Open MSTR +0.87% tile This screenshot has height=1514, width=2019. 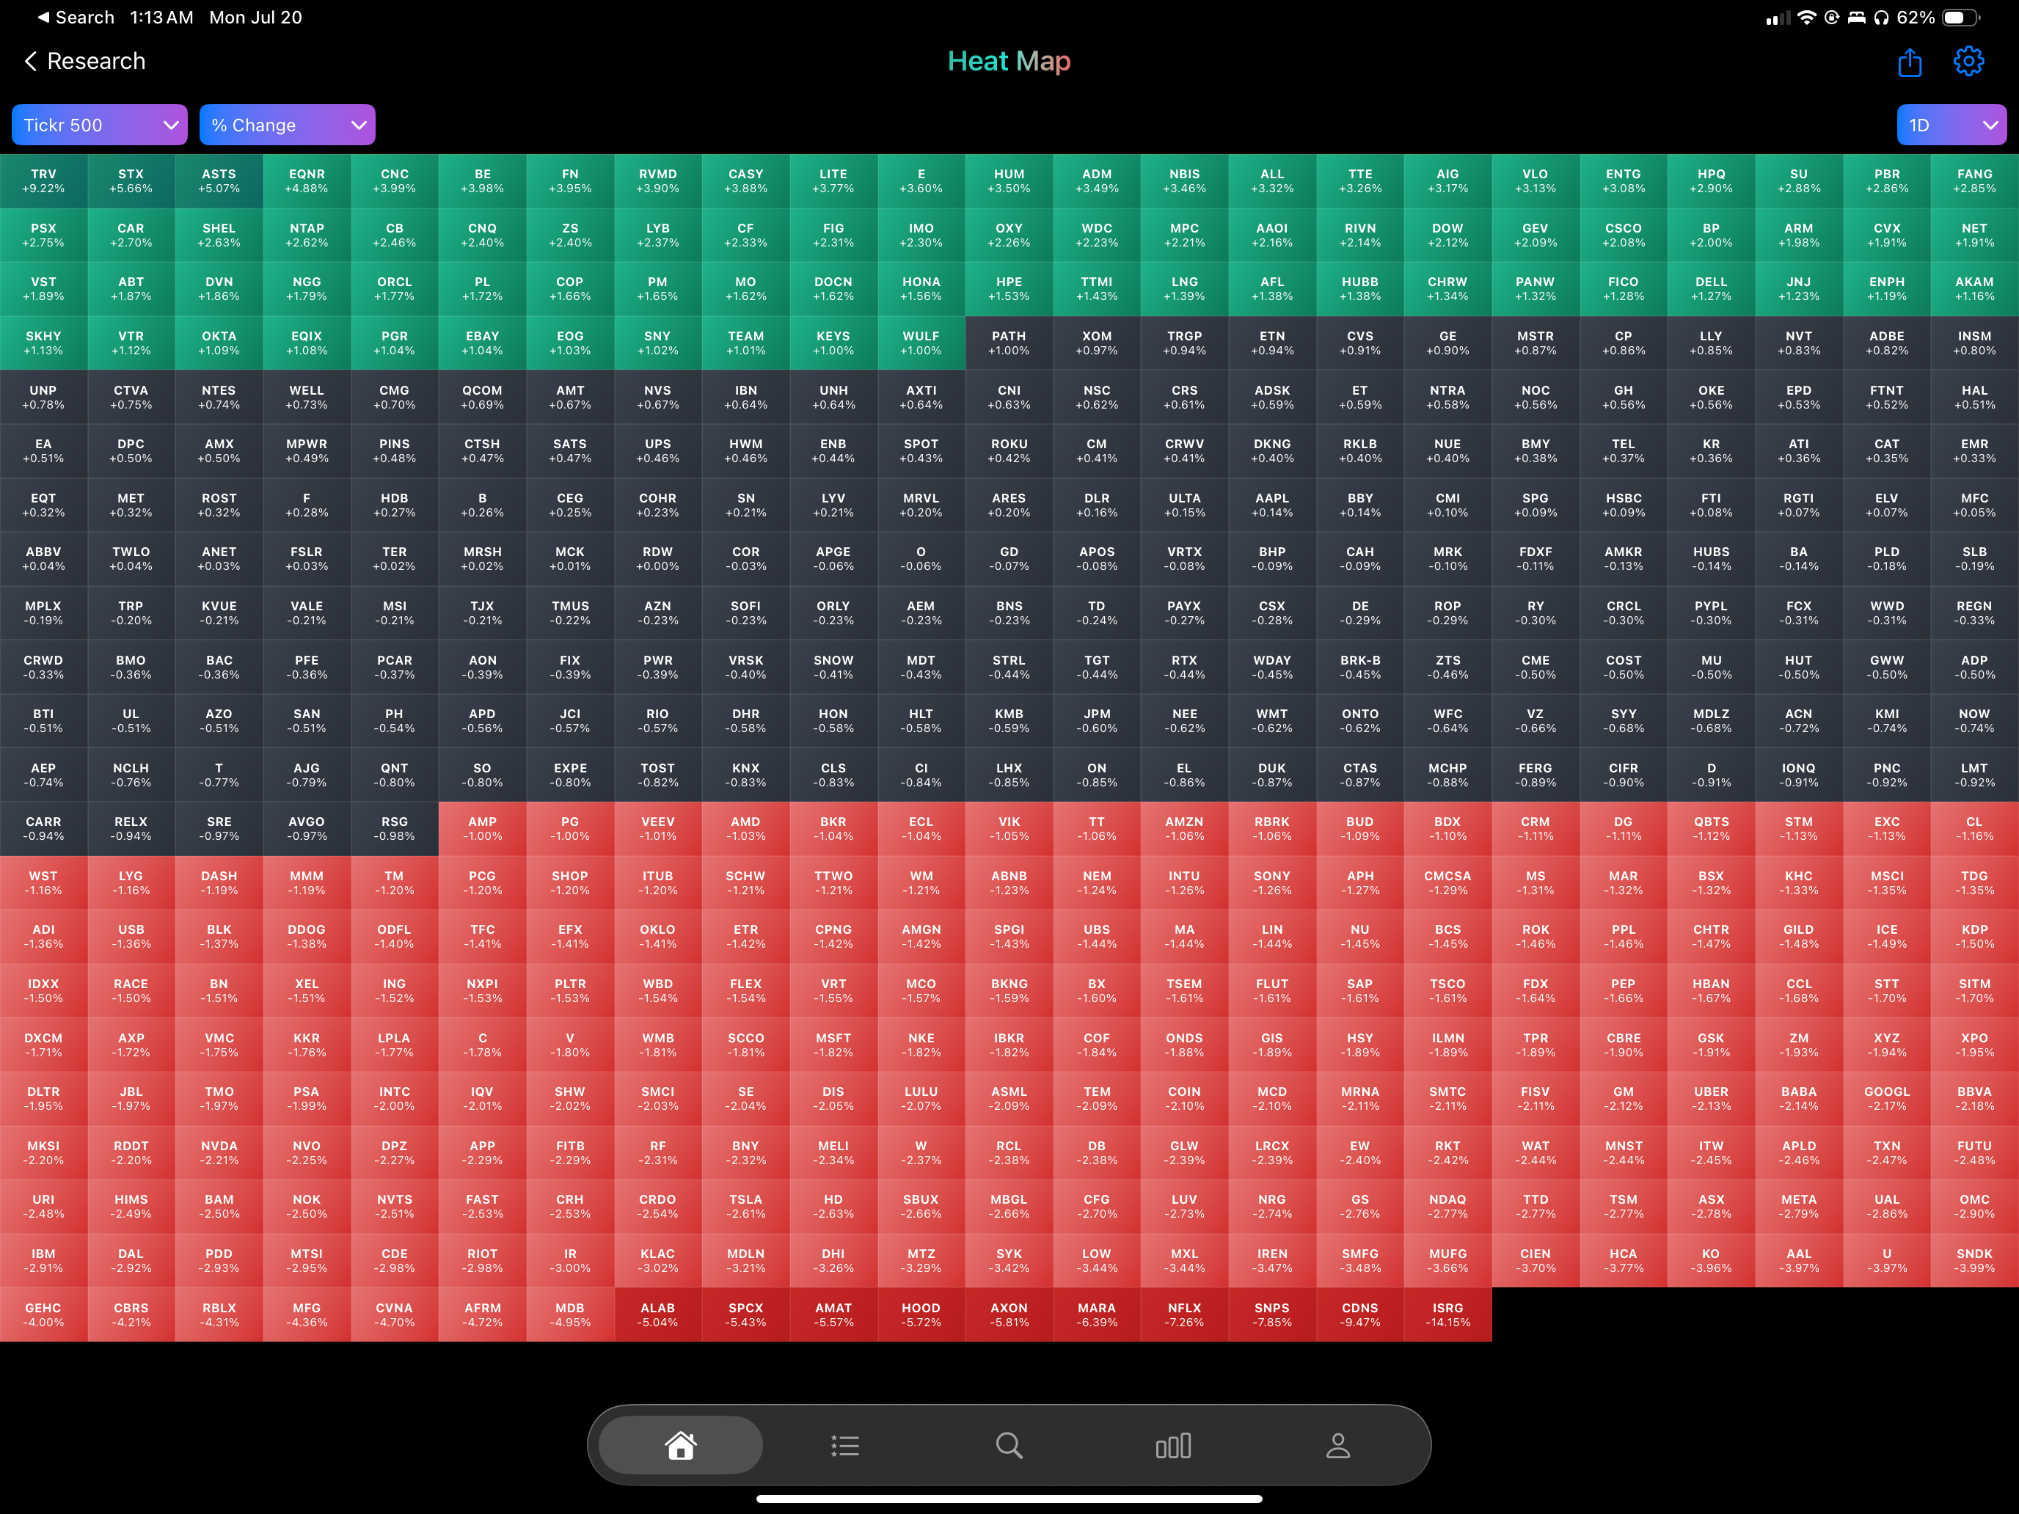1536,343
